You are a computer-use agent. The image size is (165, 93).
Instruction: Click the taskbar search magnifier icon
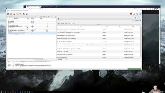(3, 92)
